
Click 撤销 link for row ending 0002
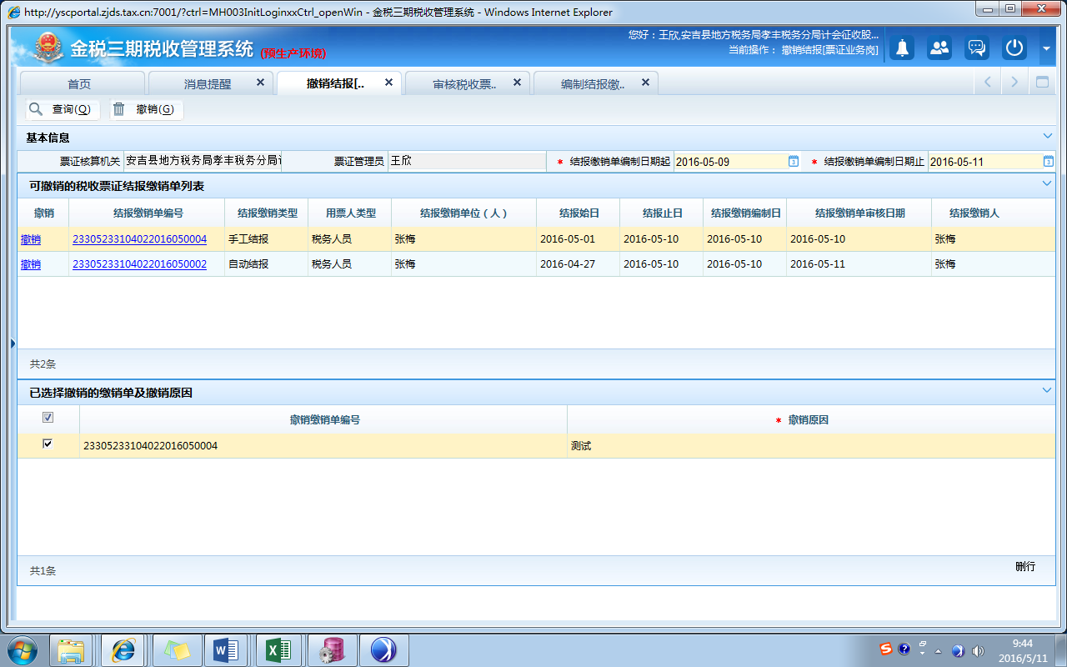(x=31, y=264)
